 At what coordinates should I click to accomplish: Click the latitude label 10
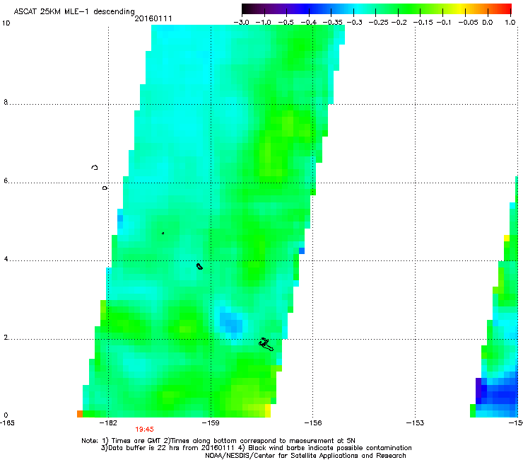[x=6, y=23]
